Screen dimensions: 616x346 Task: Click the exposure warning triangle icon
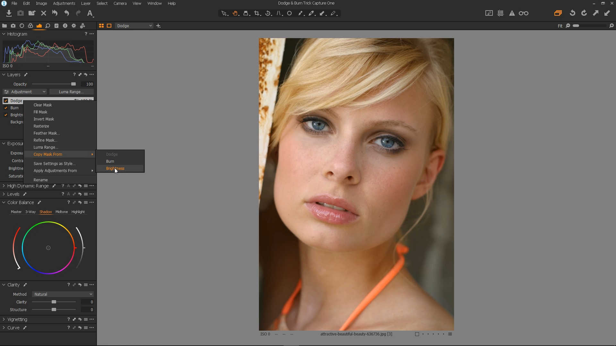coord(512,13)
